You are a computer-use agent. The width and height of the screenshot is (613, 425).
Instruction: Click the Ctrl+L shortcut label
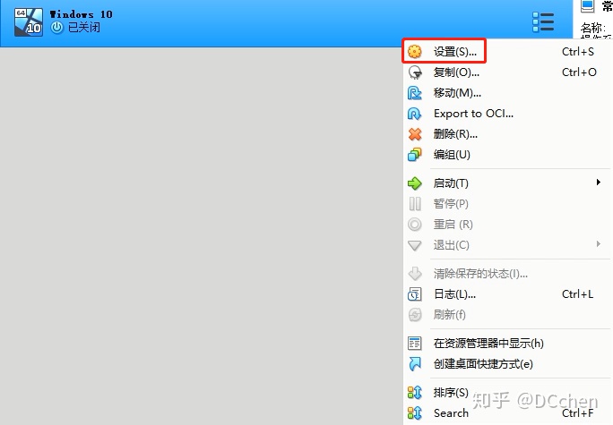[x=577, y=294]
